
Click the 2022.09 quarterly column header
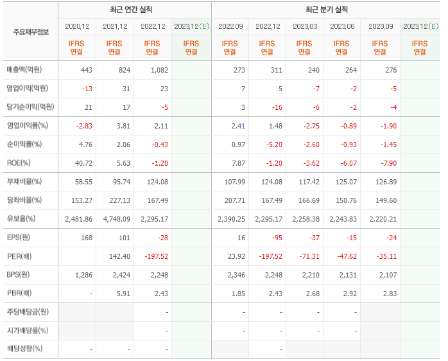tap(230, 26)
